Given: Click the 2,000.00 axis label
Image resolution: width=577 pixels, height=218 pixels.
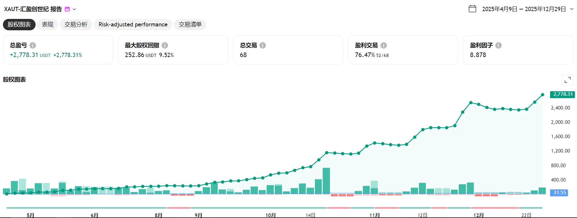Looking at the screenshot, I should [560, 122].
